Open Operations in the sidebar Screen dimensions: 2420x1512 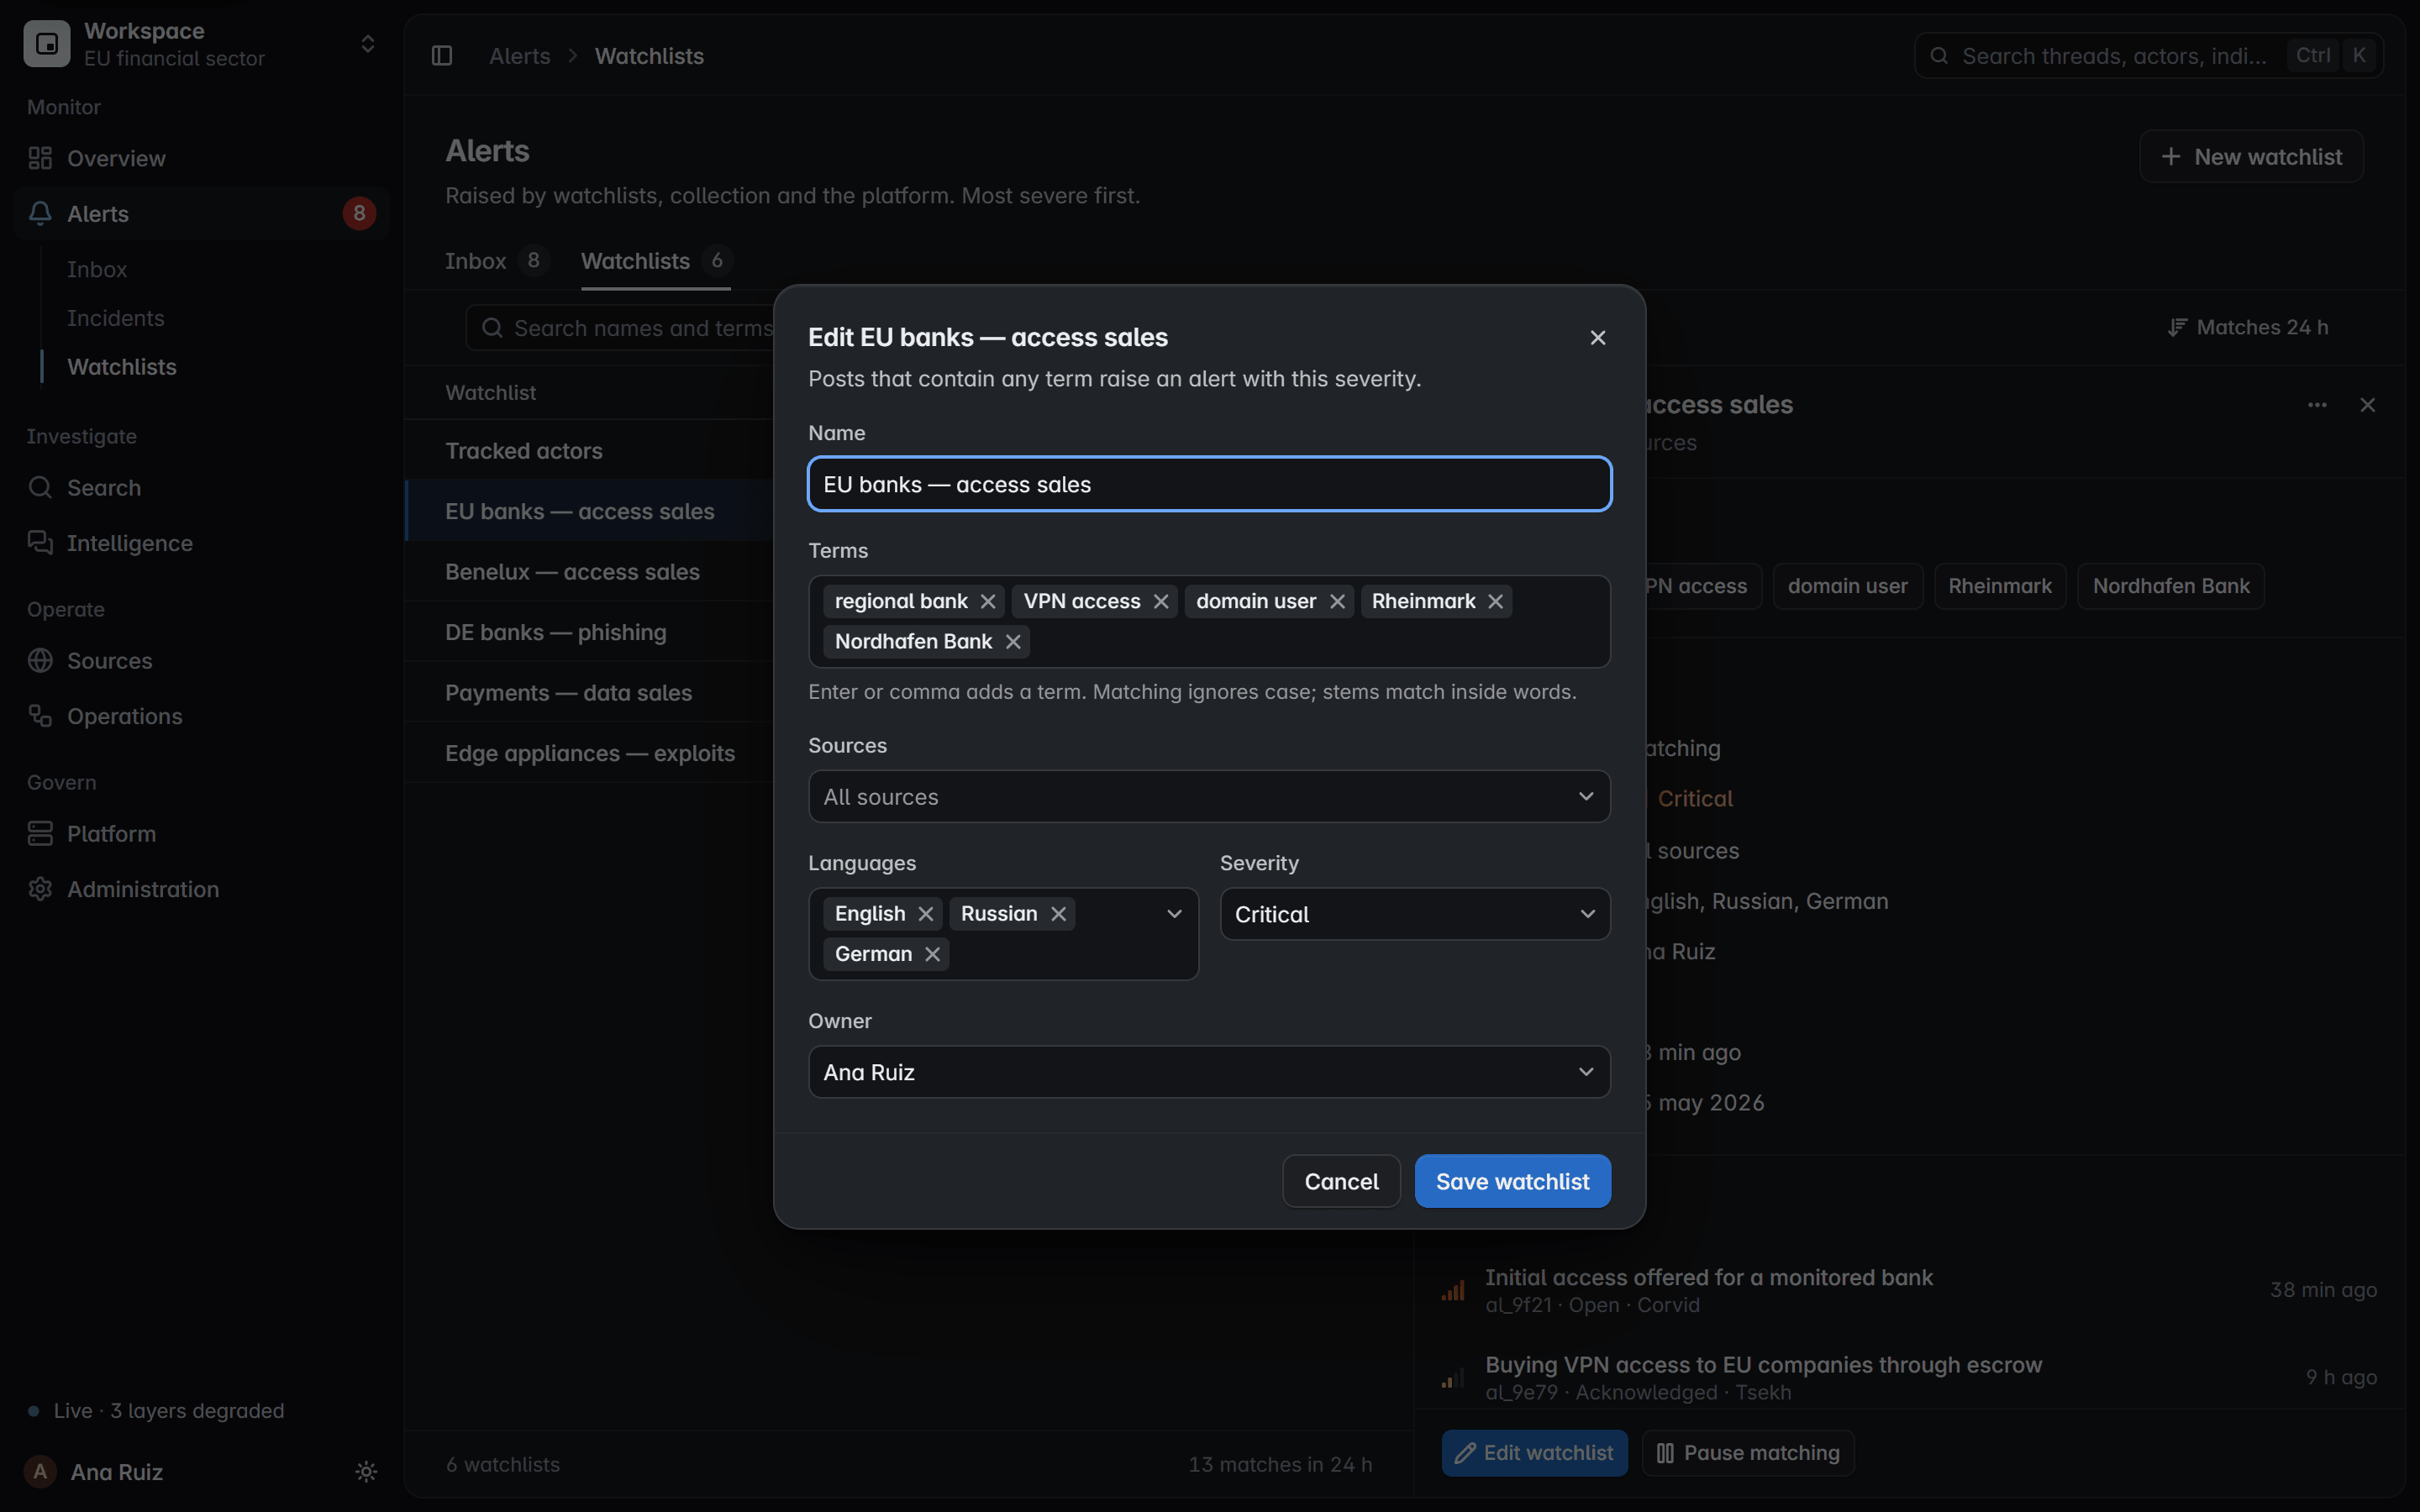[x=201, y=716]
